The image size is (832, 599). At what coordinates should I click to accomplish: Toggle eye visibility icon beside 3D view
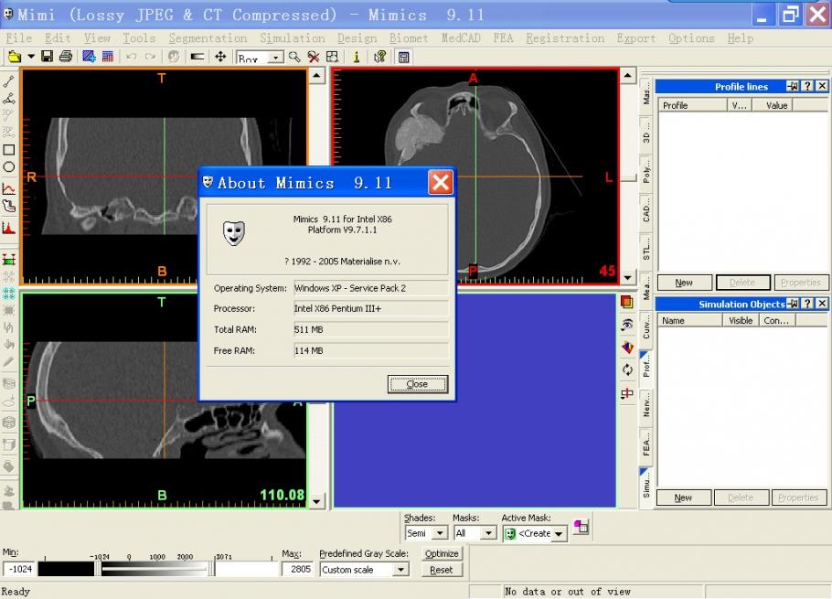pos(627,325)
